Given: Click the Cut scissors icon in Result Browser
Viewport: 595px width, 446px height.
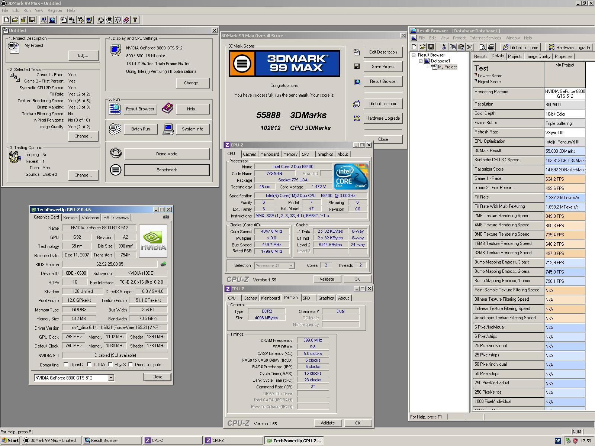Looking at the screenshot, I should 444,47.
